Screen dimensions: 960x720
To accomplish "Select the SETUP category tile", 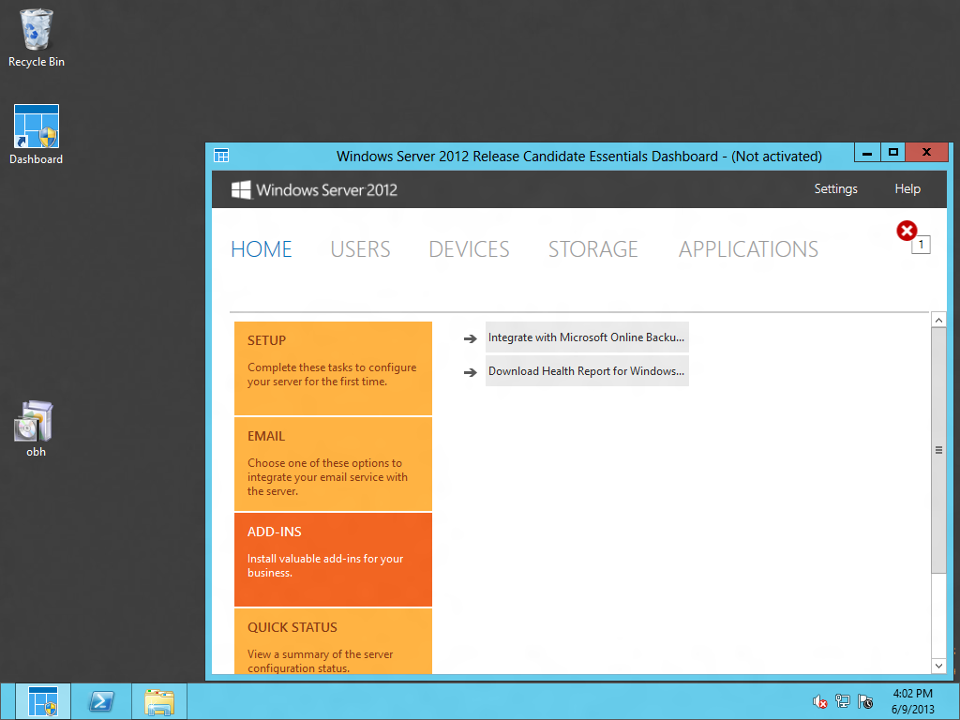I will tap(333, 368).
